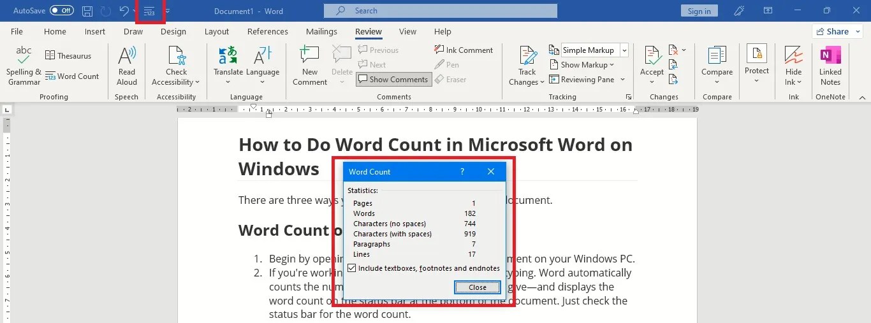Toggle Show Comments button
This screenshot has width=871, height=323.
click(x=393, y=79)
